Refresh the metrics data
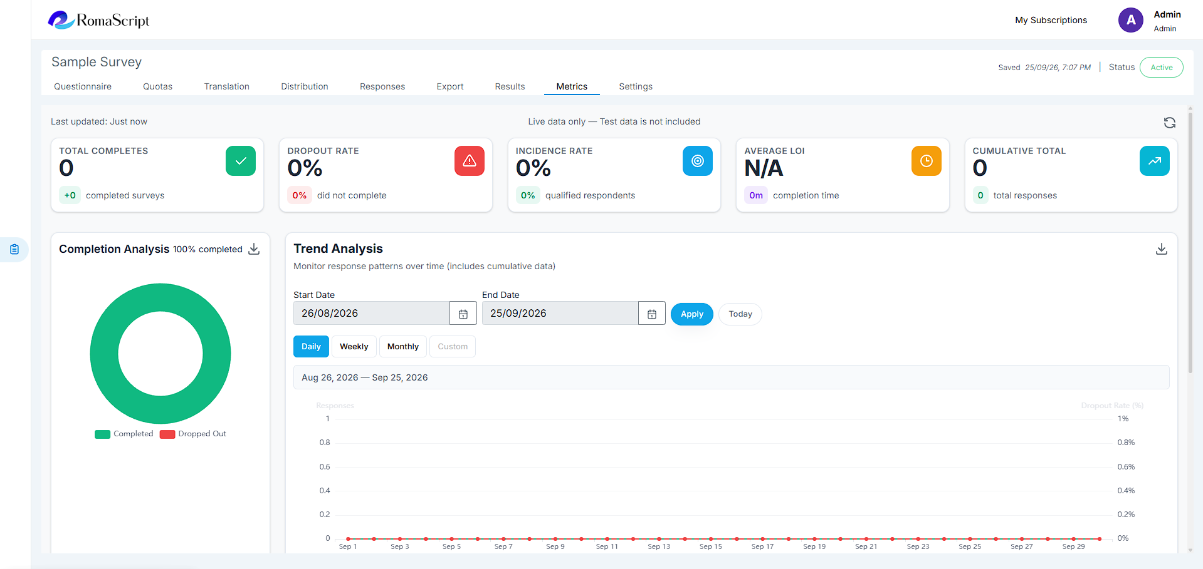1203x569 pixels. coord(1169,123)
